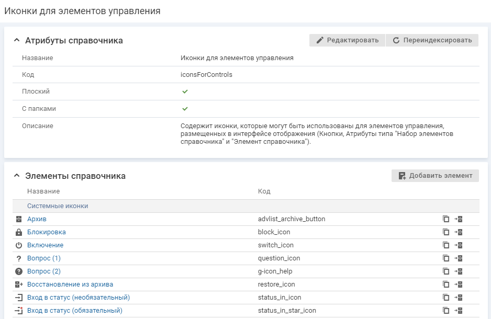Archive the Вопрос (1) element
The width and height of the screenshot is (491, 319).
459,258
